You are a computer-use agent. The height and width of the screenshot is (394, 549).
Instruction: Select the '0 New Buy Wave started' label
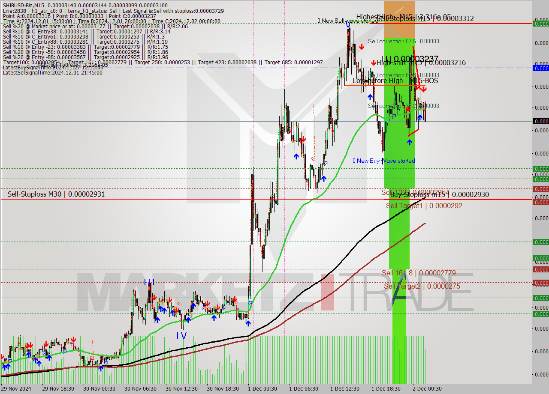pos(383,161)
